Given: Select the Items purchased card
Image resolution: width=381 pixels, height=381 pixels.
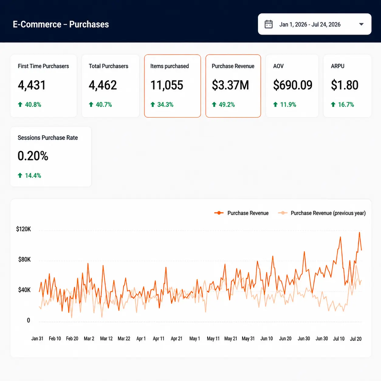Looking at the screenshot, I should pyautogui.click(x=172, y=86).
